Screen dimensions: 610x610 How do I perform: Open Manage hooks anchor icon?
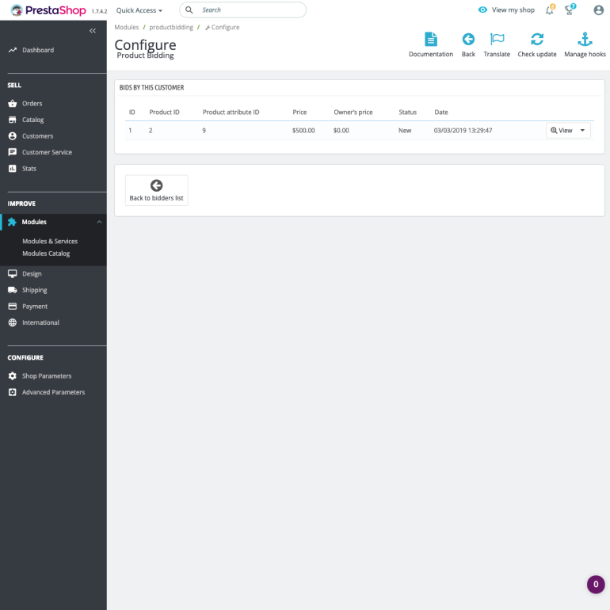[x=585, y=40]
